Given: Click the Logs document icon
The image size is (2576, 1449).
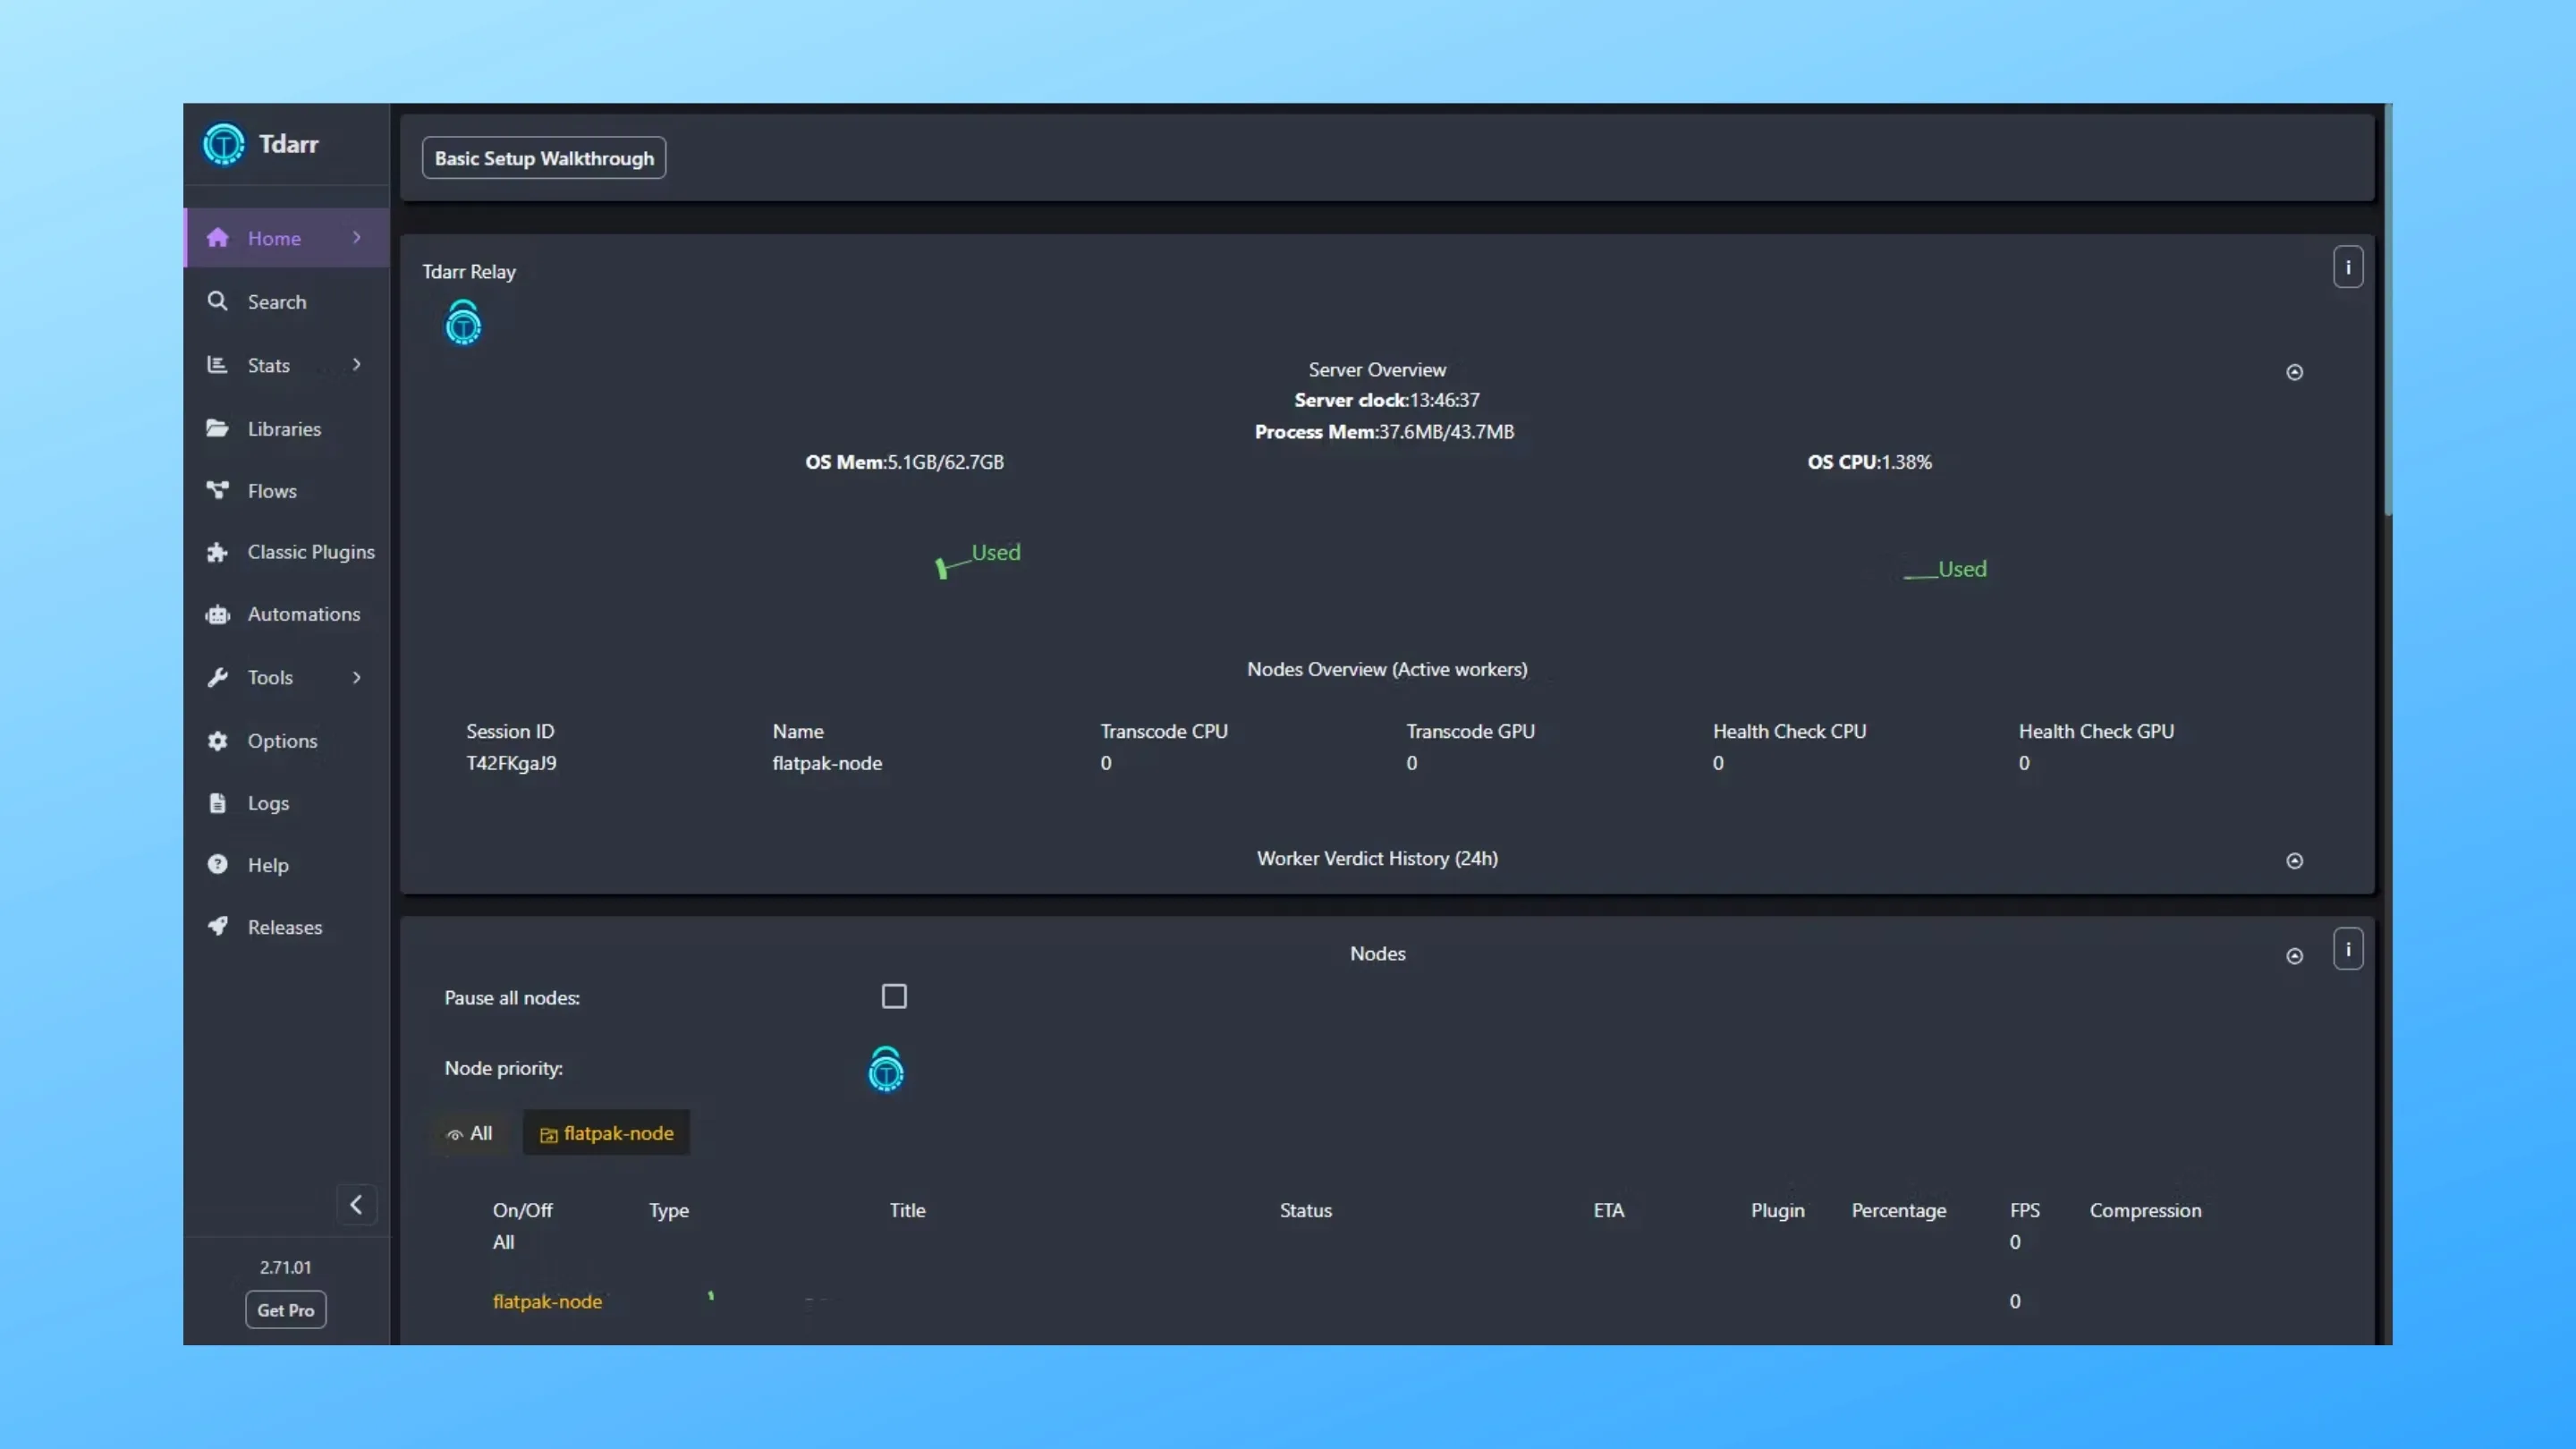Looking at the screenshot, I should [217, 803].
